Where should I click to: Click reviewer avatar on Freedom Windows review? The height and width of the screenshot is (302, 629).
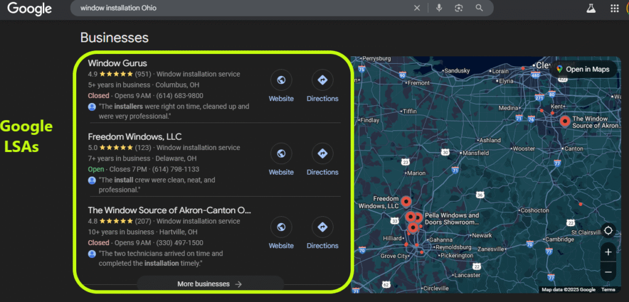tap(92, 180)
